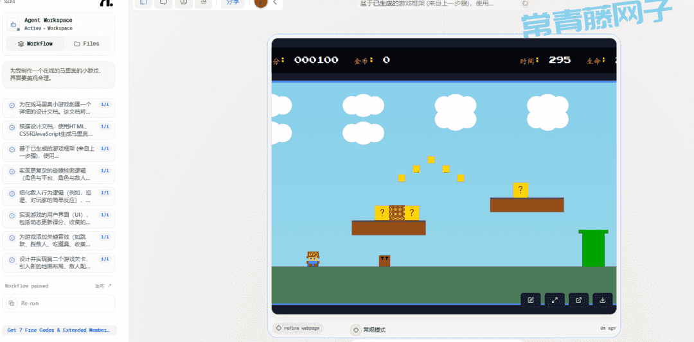Viewport: 694px width, 342px height.
Task: Click the Agent Workspace robot icon
Action: pyautogui.click(x=13, y=24)
